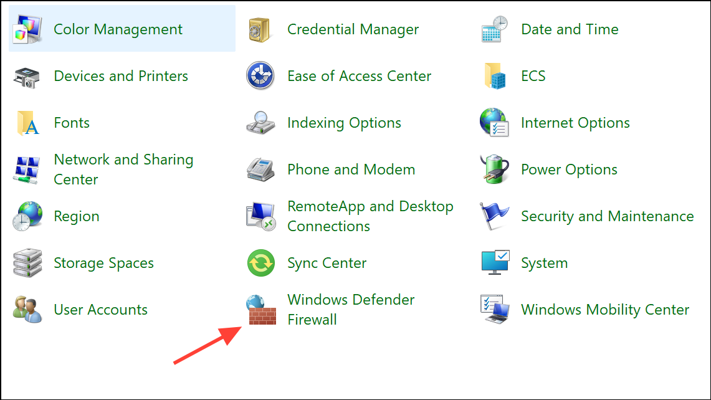Select the Sync Center green icon
Screen dimensions: 711x400
(x=262, y=263)
